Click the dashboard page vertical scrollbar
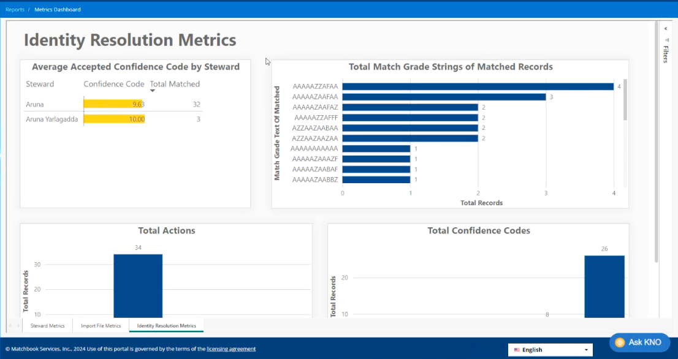Image resolution: width=678 pixels, height=359 pixels. tap(657, 142)
